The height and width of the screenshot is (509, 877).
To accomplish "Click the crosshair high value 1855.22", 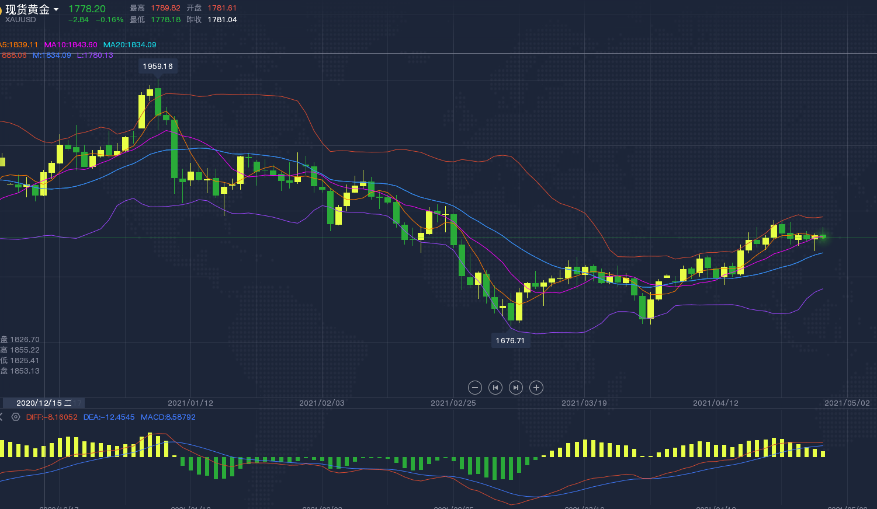I will pyautogui.click(x=25, y=350).
